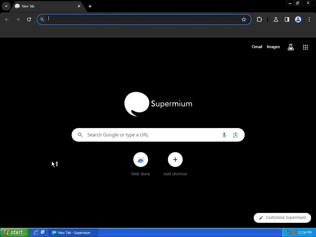
Task: Open the Windows start menu
Action: (15, 232)
